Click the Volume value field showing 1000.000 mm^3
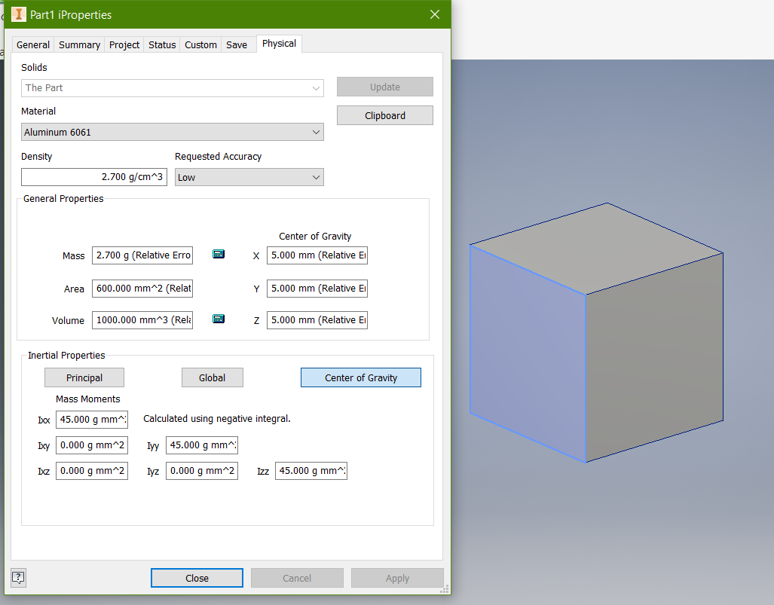This screenshot has height=605, width=774. click(x=142, y=319)
